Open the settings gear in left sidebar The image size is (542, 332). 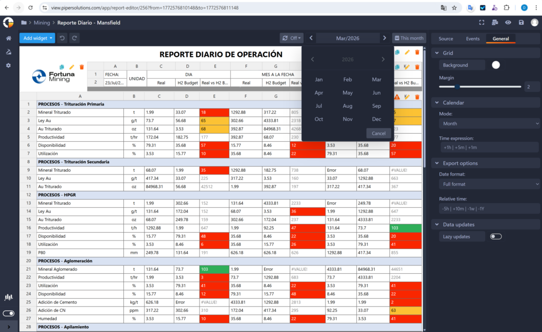[8, 65]
